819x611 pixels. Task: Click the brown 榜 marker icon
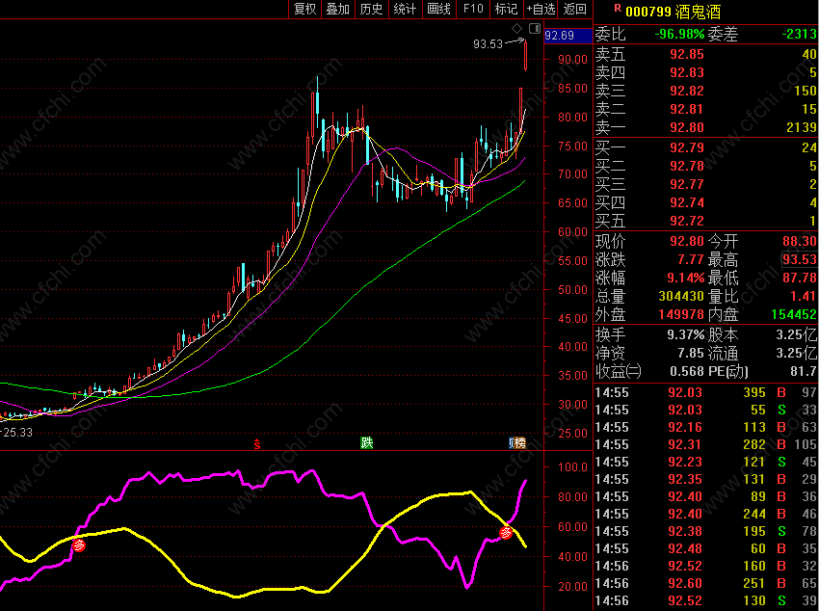point(517,443)
